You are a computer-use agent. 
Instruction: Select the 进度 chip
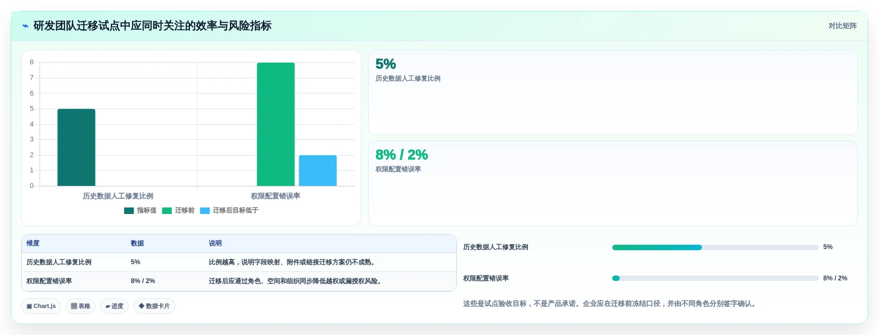pos(114,306)
